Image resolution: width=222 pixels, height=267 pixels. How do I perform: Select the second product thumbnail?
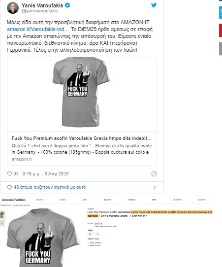[2, 223]
